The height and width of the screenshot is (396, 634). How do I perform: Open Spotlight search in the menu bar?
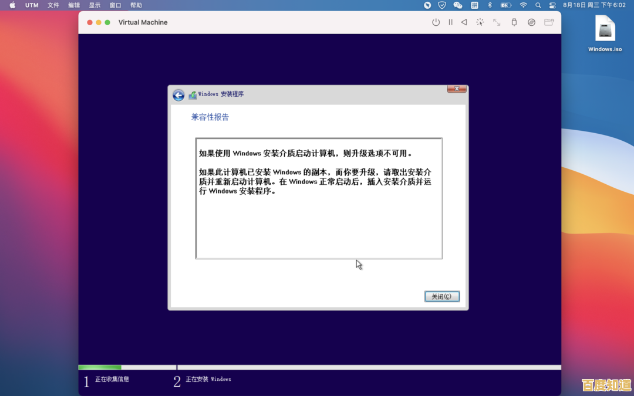pos(538,5)
